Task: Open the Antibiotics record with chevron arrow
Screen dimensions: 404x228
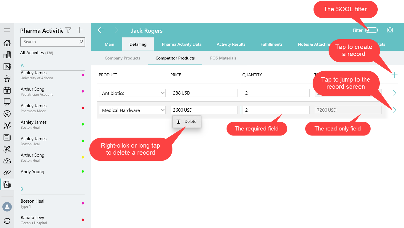Action: tap(394, 93)
